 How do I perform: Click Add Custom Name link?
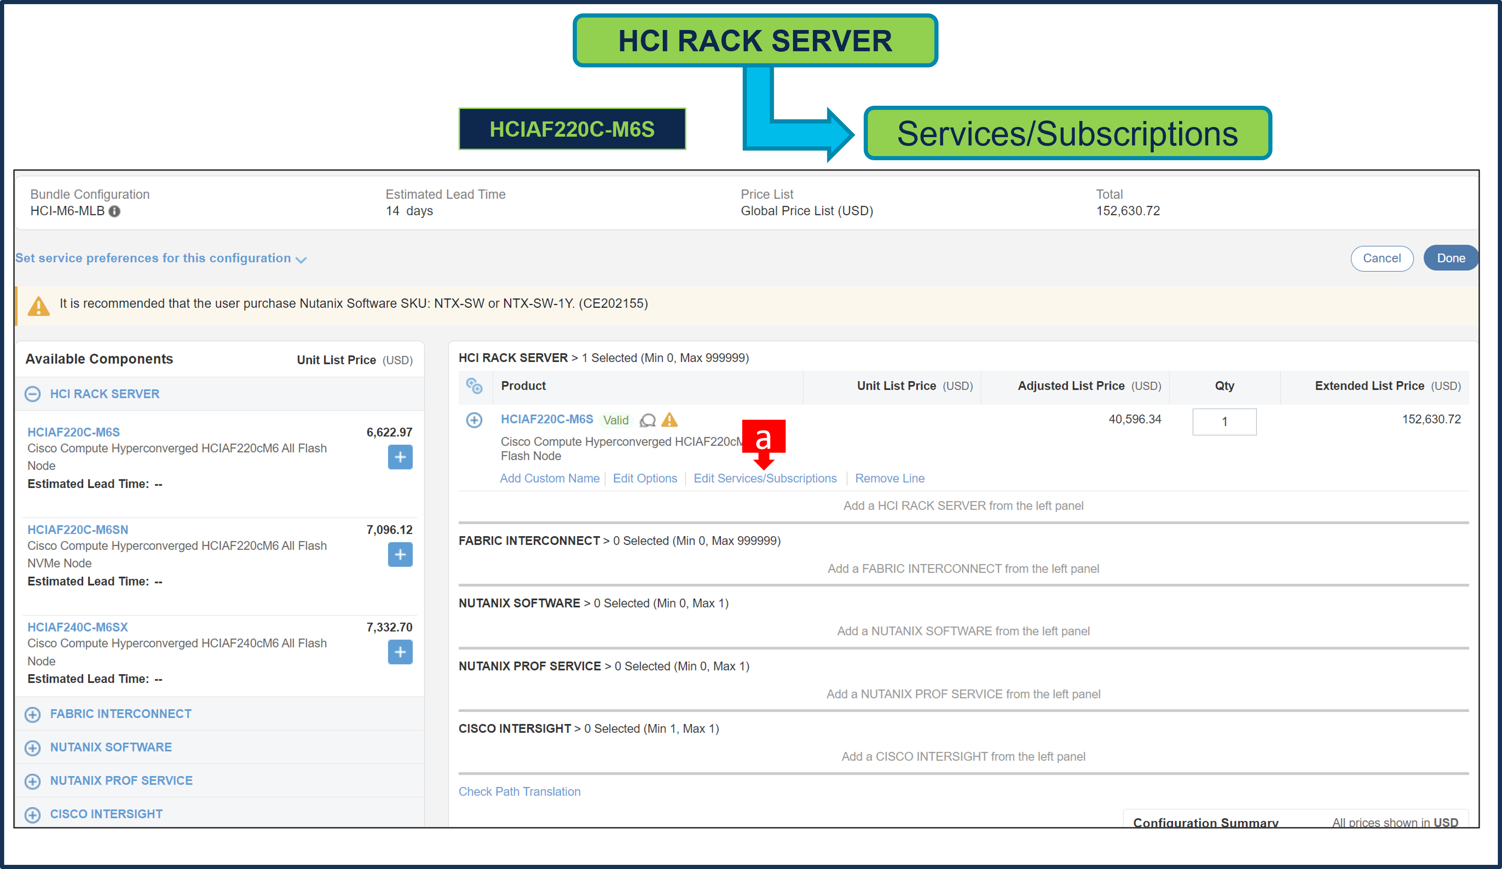(x=549, y=478)
